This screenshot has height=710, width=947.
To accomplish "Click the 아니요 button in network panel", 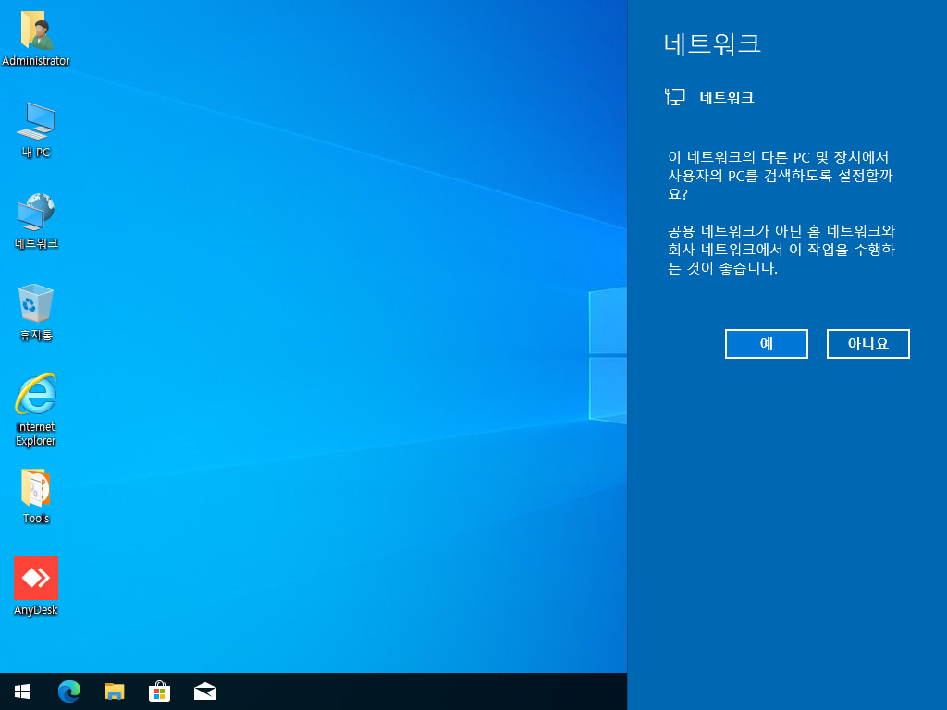I will pyautogui.click(x=867, y=344).
